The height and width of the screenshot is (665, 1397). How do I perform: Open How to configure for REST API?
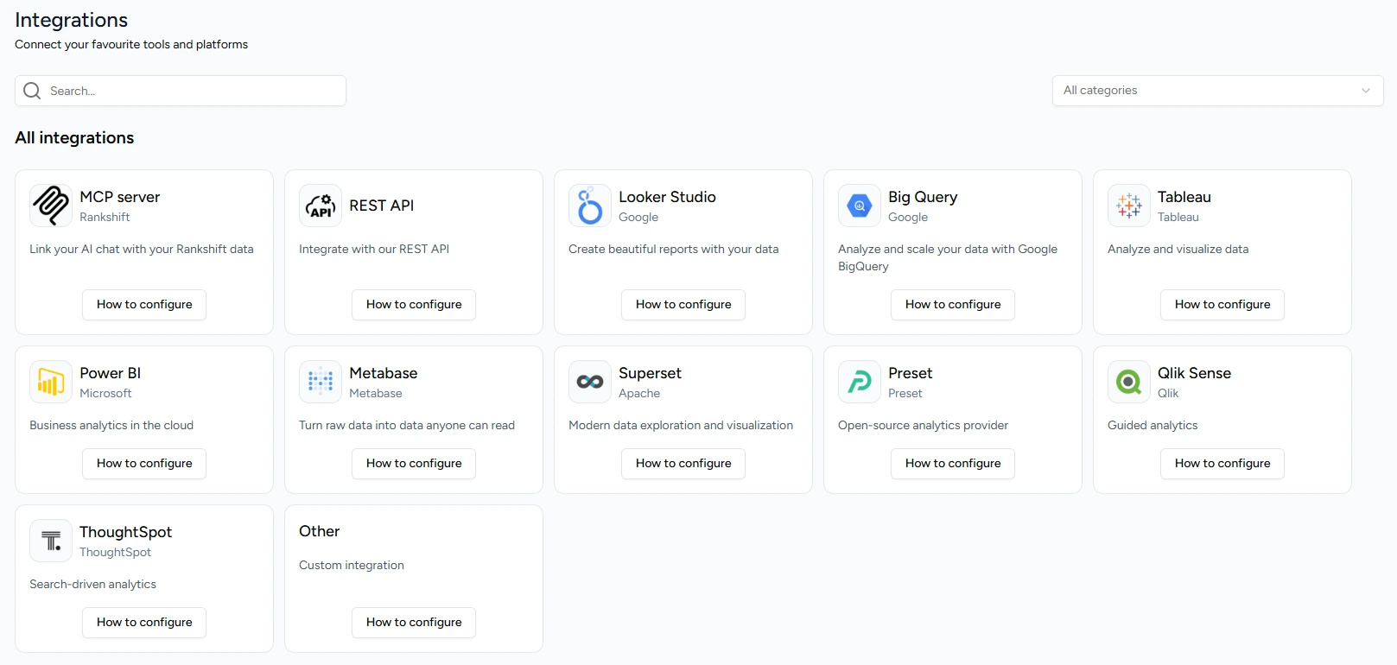coord(414,305)
